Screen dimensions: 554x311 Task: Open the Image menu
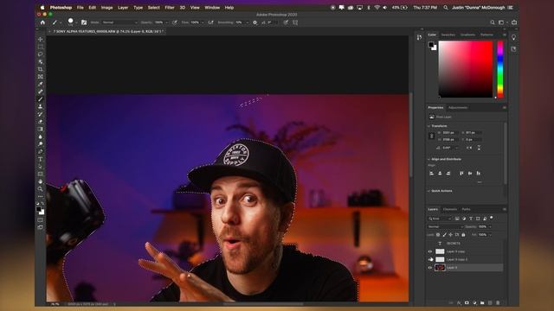pos(106,8)
